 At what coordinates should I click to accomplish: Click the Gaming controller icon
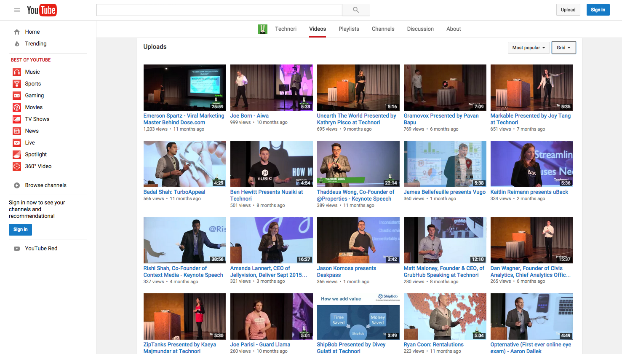pos(17,96)
